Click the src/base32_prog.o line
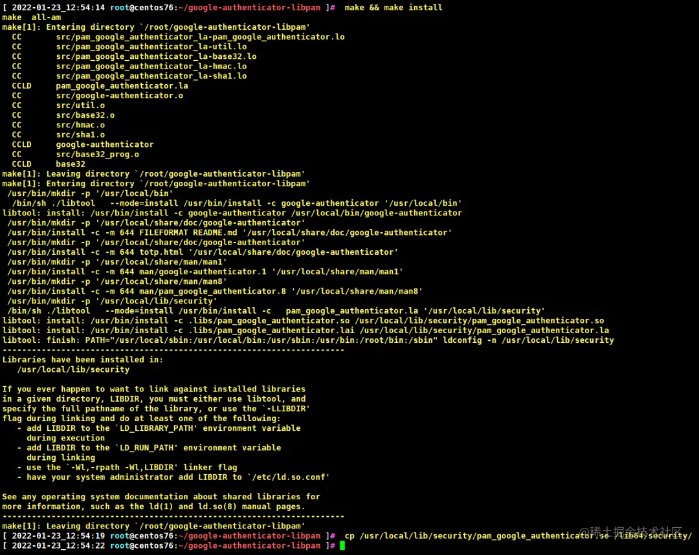 75,155
